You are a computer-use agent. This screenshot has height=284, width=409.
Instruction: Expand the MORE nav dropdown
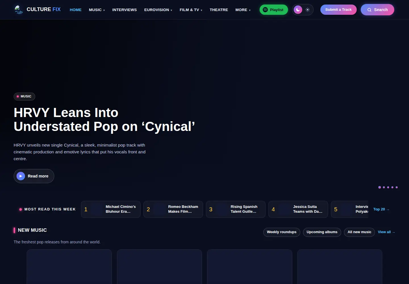(243, 10)
